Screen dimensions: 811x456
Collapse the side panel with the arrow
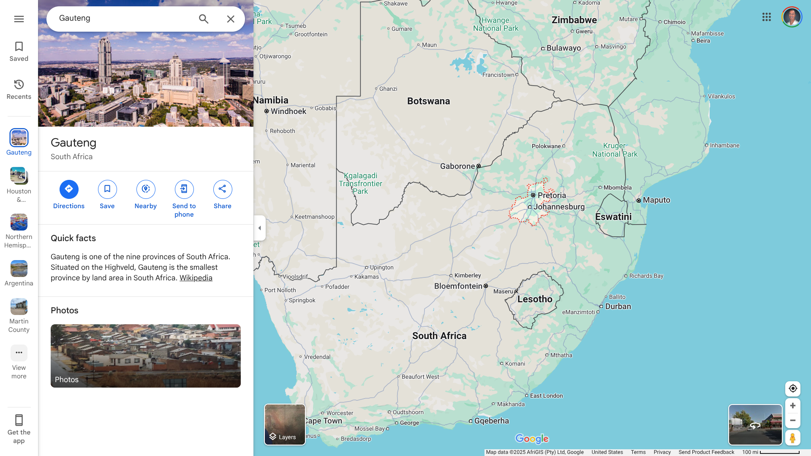[x=260, y=228]
